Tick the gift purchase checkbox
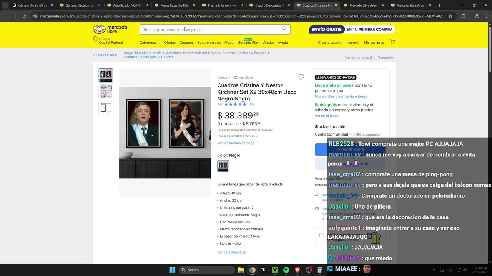The height and width of the screenshot is (276, 492). [x=321, y=235]
